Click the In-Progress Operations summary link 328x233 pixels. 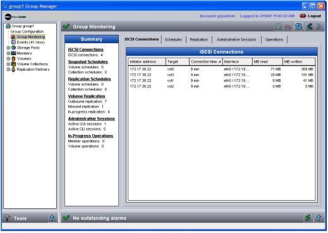90,136
